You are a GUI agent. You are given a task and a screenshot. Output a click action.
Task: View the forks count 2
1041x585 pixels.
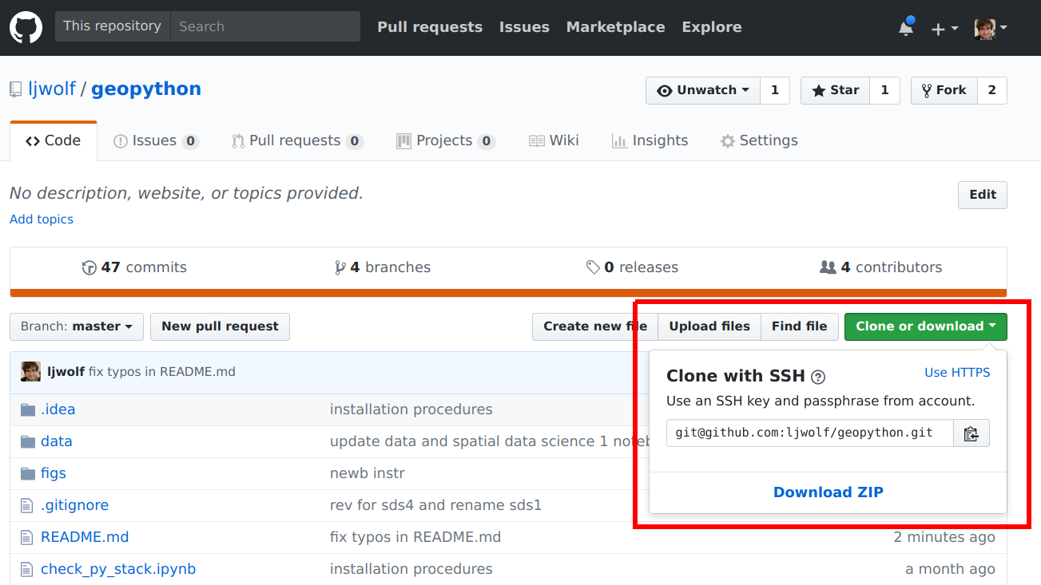[991, 90]
